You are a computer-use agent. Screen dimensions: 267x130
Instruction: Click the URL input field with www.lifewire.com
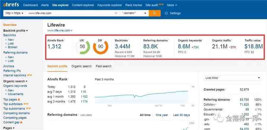70,13
